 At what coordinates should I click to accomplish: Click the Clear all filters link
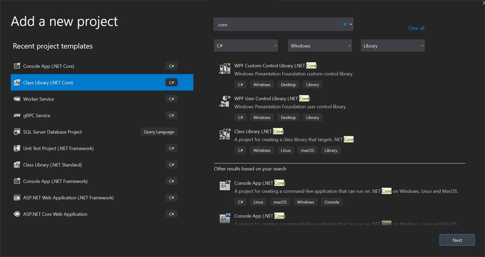coord(416,28)
